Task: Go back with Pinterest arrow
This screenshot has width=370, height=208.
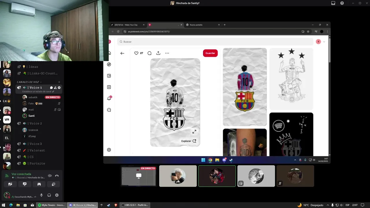Action: click(122, 53)
